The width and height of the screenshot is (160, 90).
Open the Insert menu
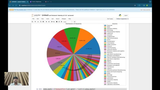[x=47, y=19]
